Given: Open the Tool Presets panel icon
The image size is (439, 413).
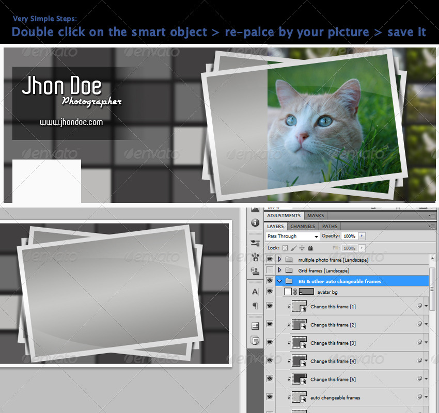Looking at the screenshot, I should tap(255, 243).
